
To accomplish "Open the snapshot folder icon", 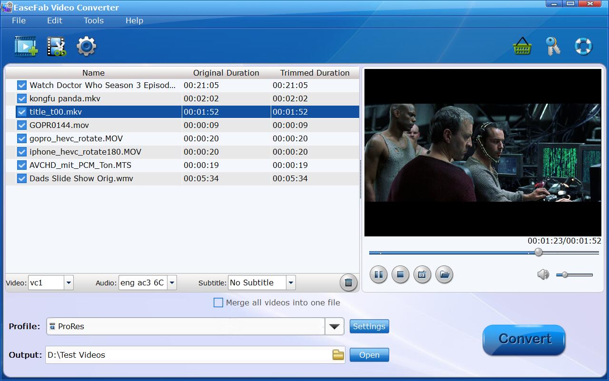I will pyautogui.click(x=444, y=274).
